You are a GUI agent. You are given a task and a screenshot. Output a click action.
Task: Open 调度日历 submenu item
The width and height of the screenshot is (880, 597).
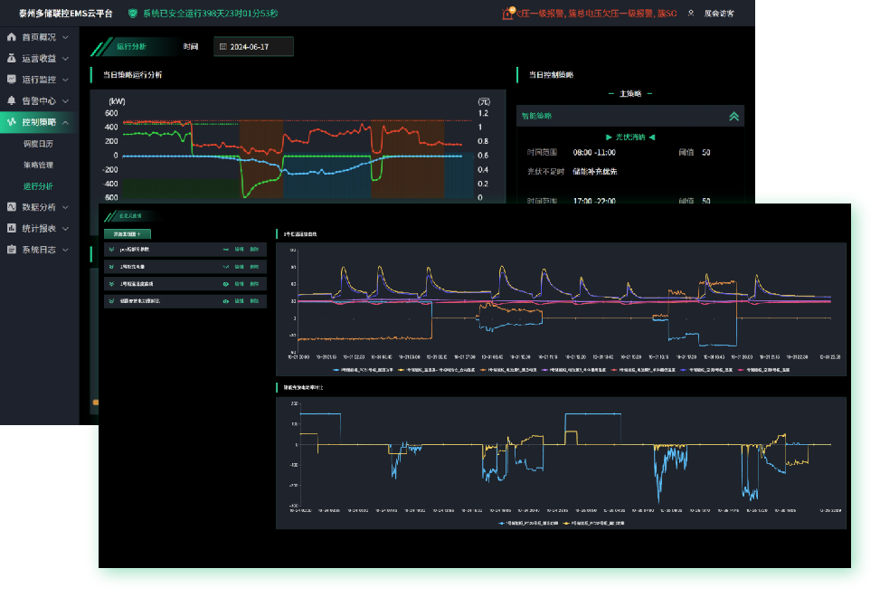[x=38, y=143]
